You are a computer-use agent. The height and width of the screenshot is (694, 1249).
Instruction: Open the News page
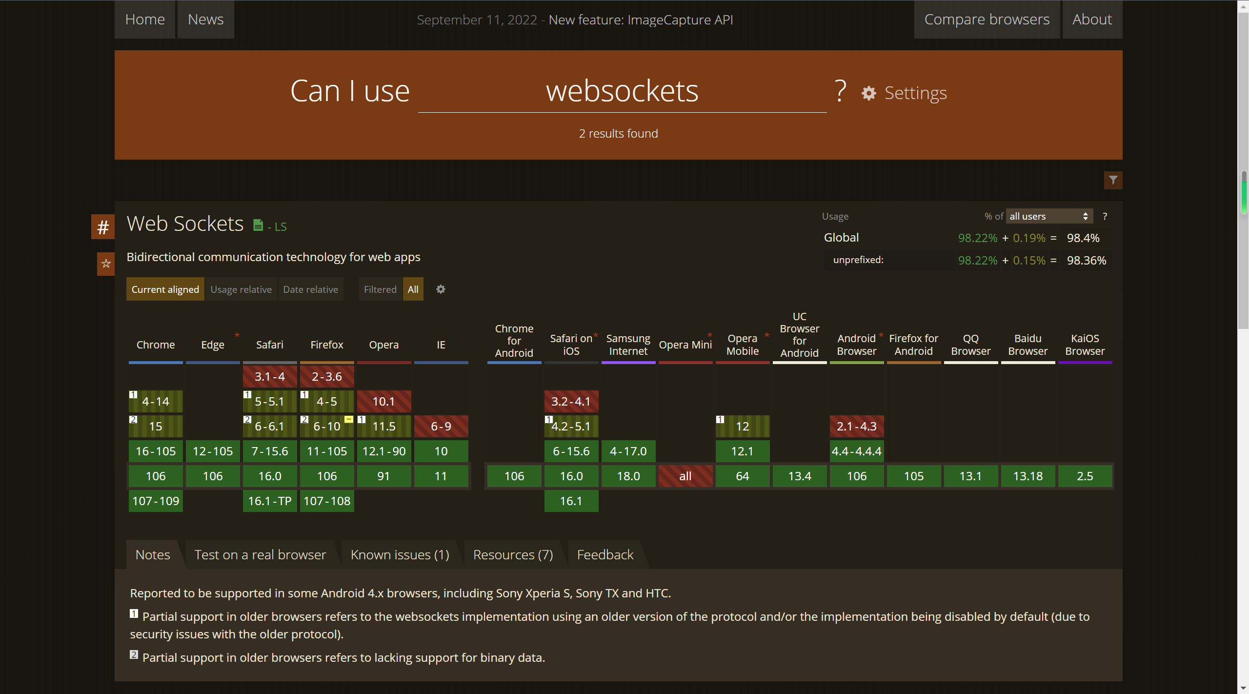(x=206, y=20)
